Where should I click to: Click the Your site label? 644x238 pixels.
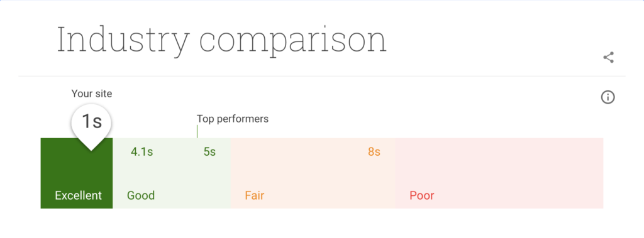(92, 94)
